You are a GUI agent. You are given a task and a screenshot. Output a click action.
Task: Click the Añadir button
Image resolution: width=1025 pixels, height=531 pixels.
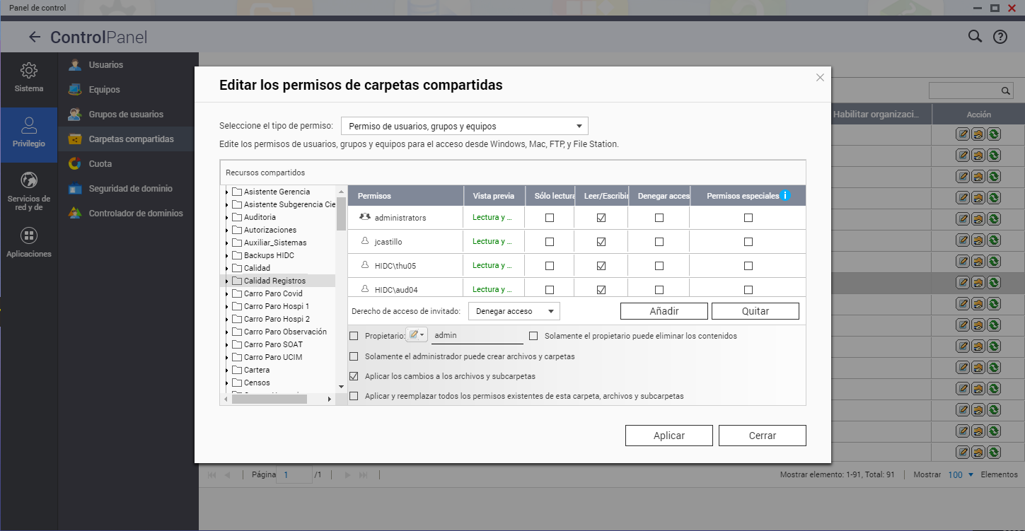664,311
